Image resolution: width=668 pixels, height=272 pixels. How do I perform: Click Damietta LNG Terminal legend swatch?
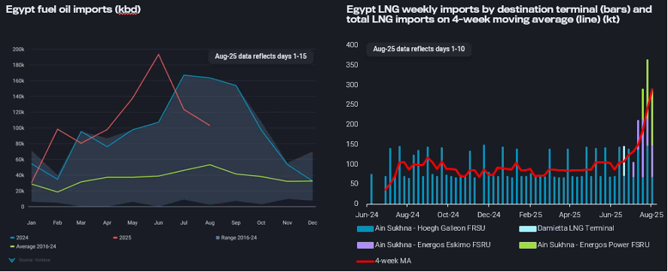(x=527, y=228)
